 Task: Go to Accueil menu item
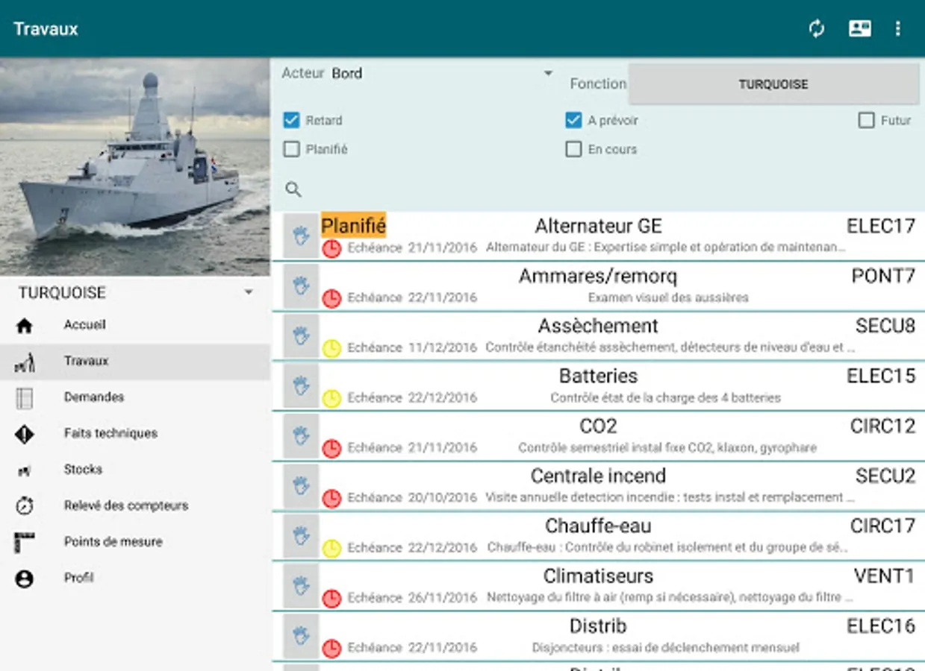coord(135,325)
